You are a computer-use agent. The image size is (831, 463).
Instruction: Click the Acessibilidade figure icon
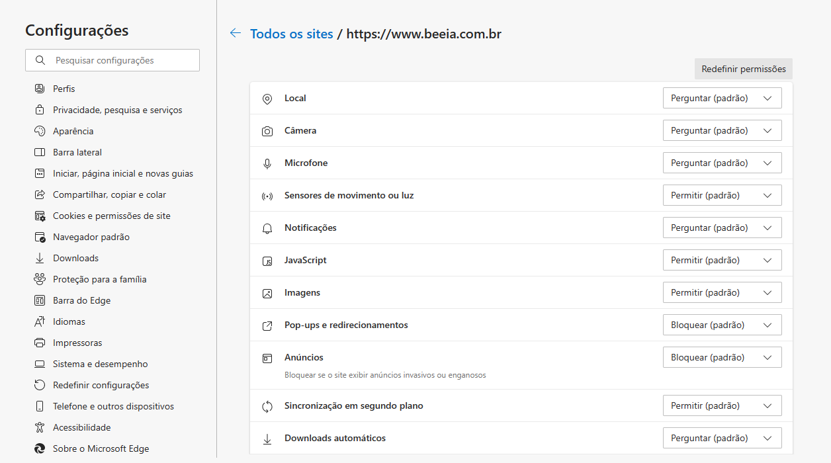coord(40,427)
